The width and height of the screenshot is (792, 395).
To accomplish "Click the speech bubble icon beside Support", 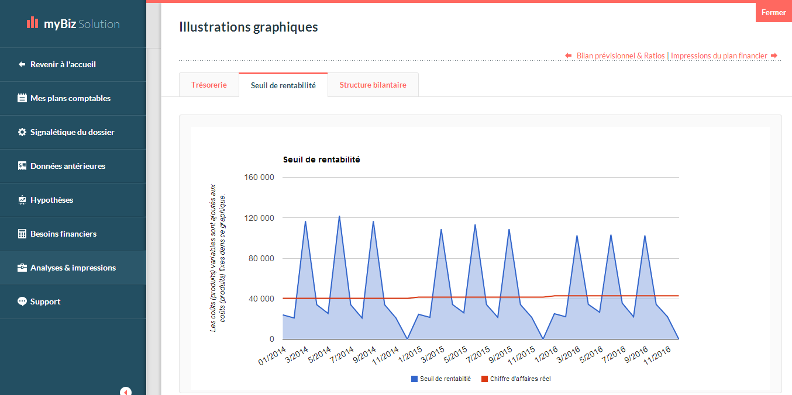I will 22,302.
